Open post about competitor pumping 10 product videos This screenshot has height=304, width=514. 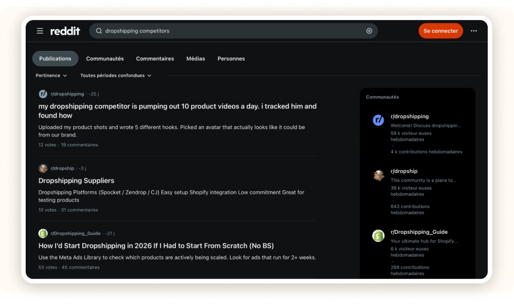[178, 111]
